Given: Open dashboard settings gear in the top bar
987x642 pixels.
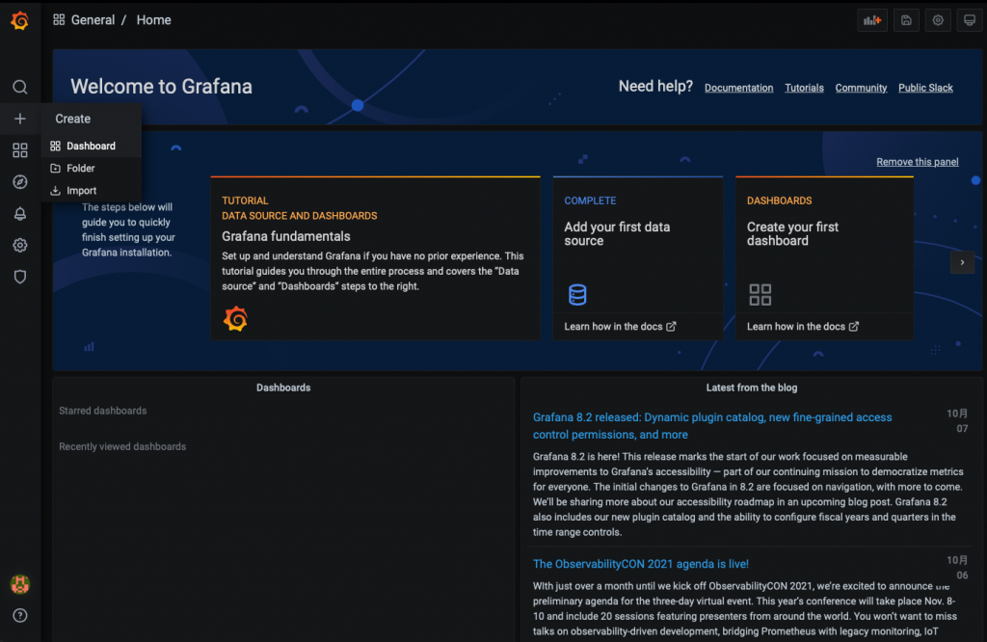Looking at the screenshot, I should 938,20.
